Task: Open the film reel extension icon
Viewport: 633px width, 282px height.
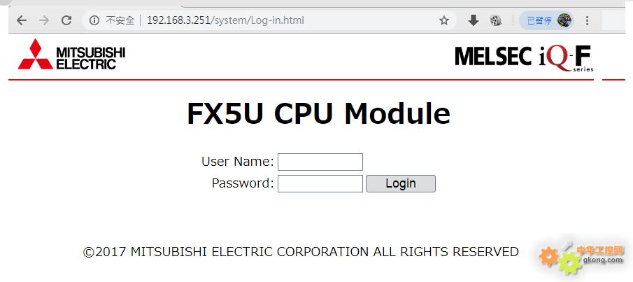Action: [x=496, y=20]
